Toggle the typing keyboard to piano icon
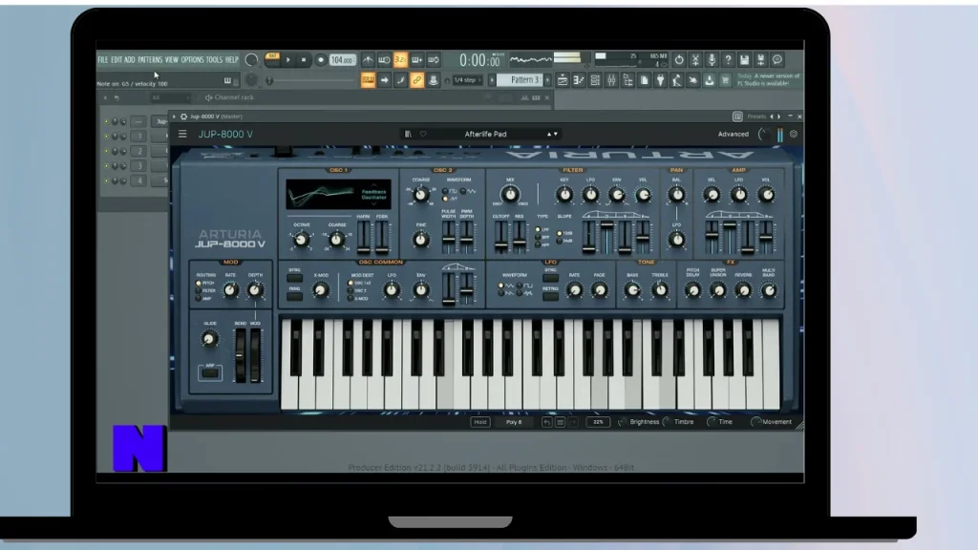The image size is (978, 550). (368, 80)
